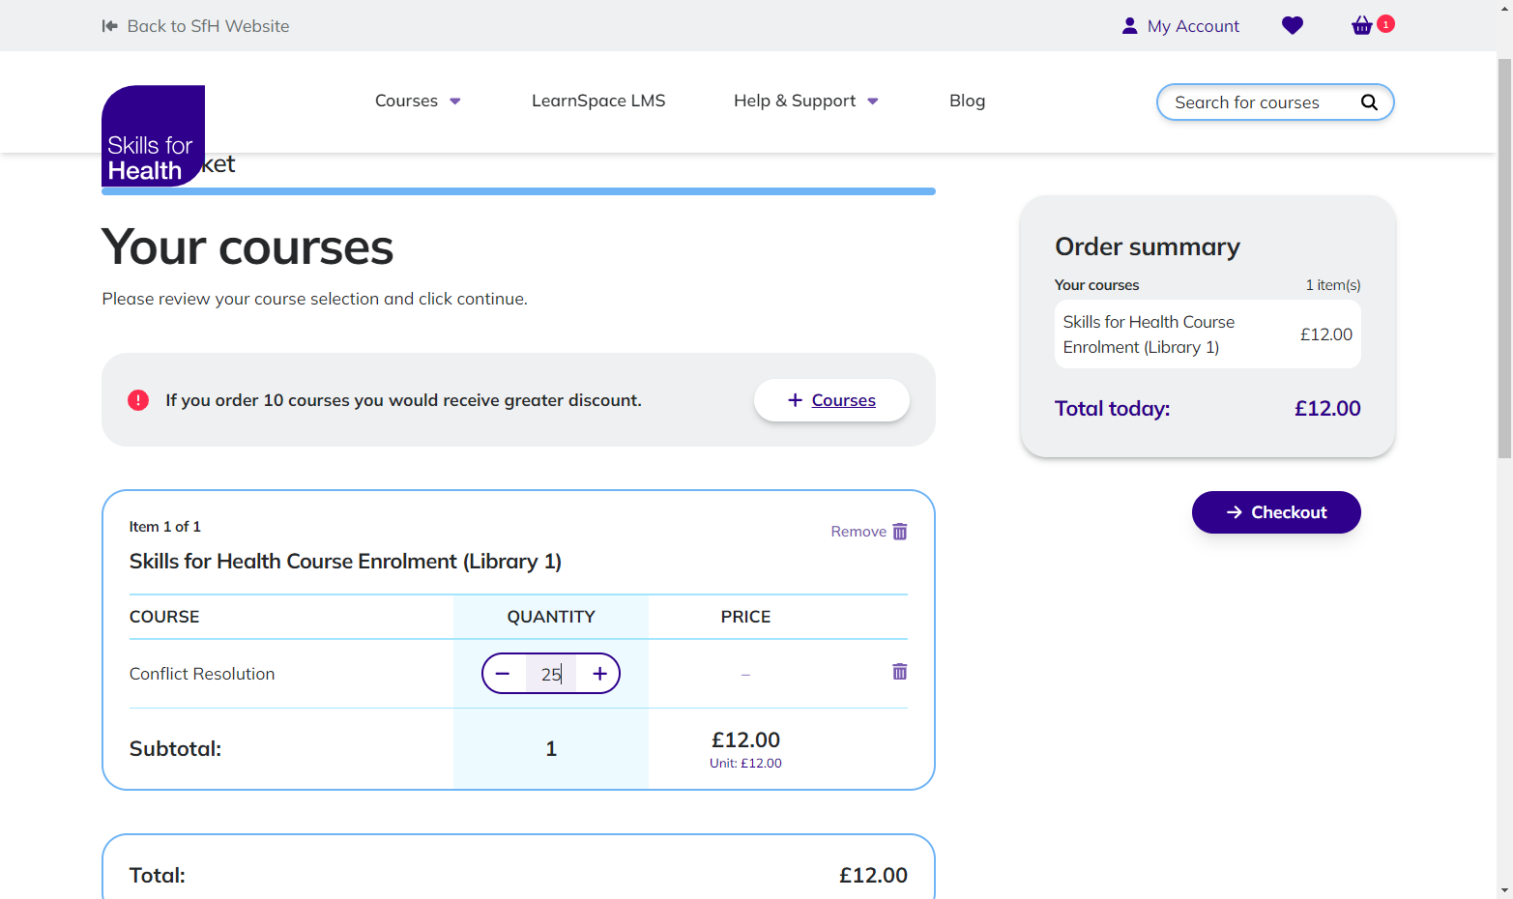Open Help & Support navigation item
The image size is (1513, 899).
click(x=795, y=101)
